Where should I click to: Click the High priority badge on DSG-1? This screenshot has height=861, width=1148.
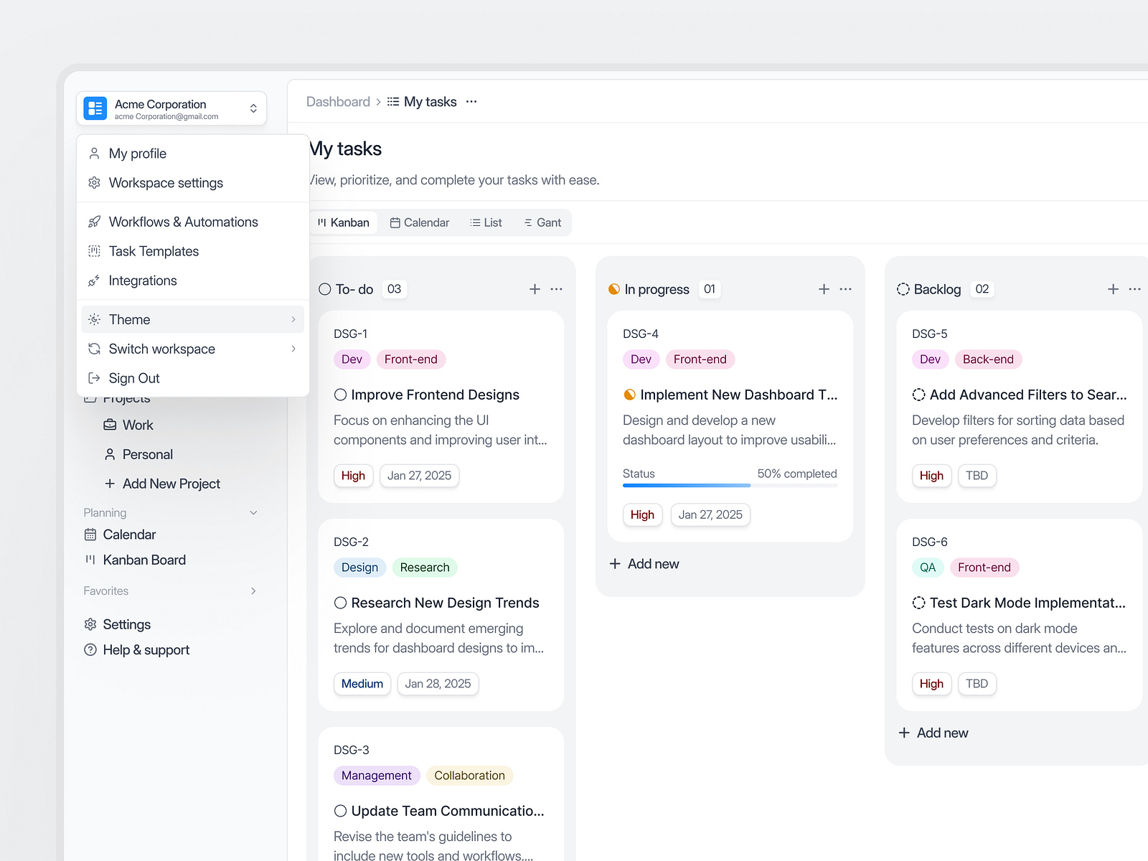click(x=353, y=476)
